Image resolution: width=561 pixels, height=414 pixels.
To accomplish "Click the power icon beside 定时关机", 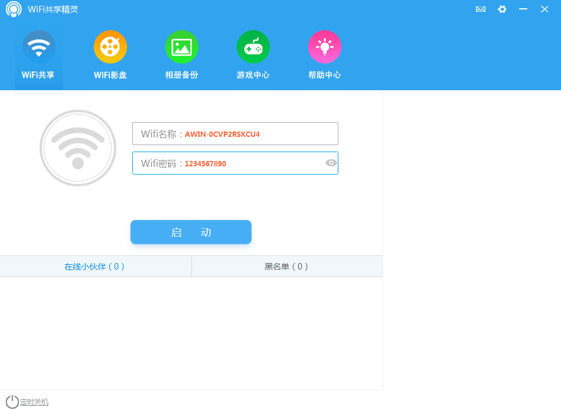I will pos(11,402).
